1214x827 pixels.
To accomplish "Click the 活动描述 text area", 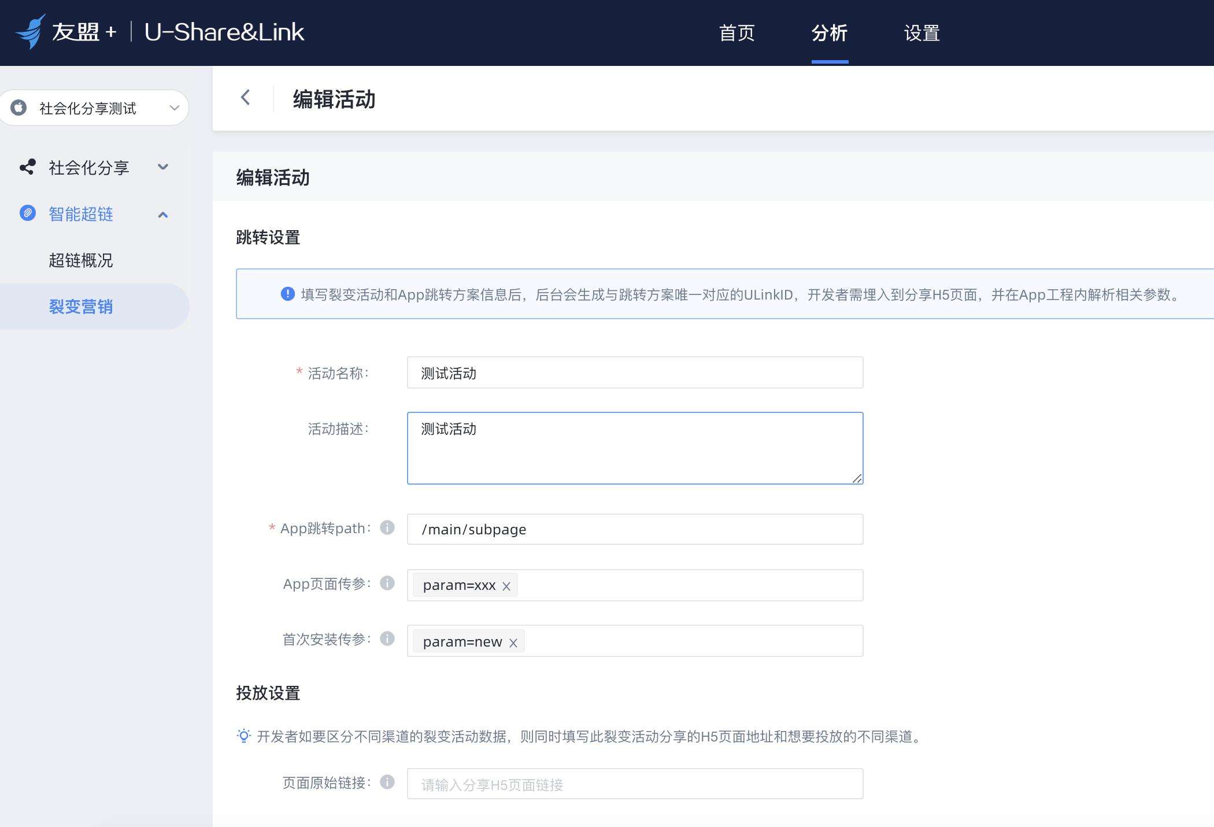I will click(635, 448).
